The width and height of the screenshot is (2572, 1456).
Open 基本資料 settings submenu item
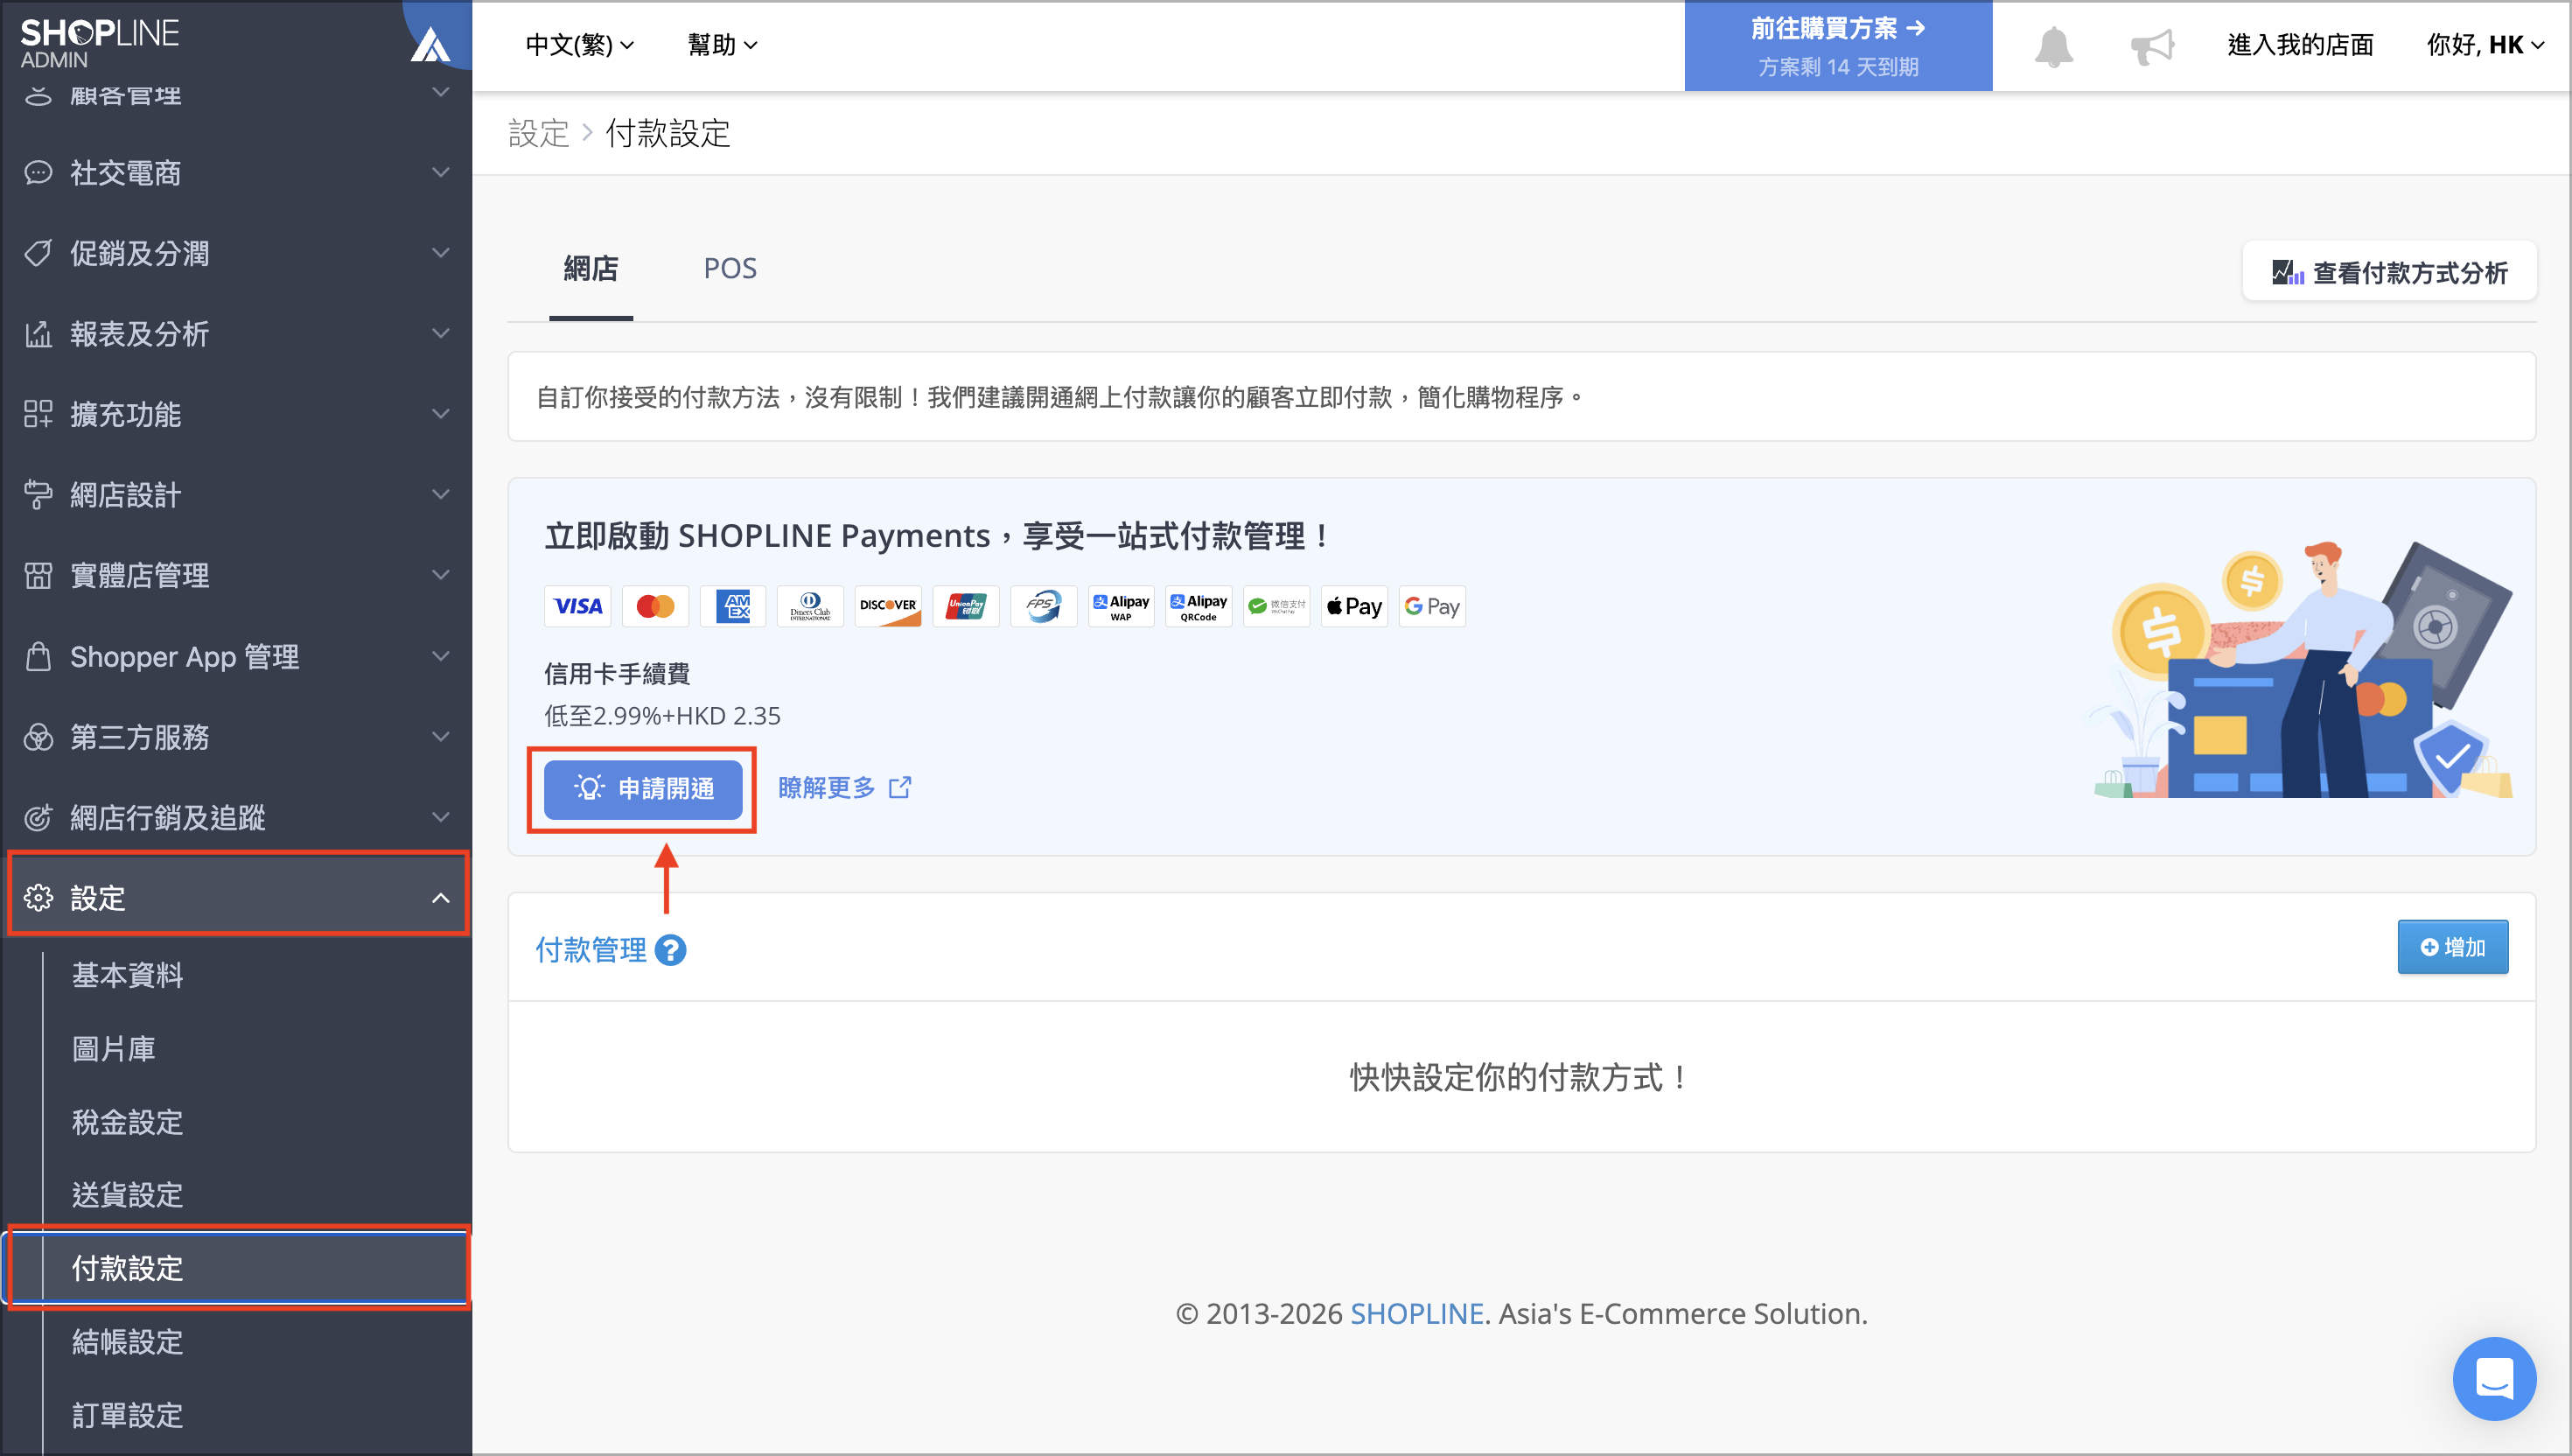pyautogui.click(x=127, y=975)
